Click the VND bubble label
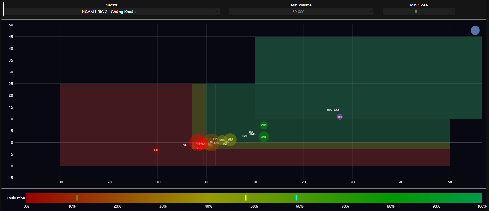The width and height of the screenshot is (489, 211). [x=202, y=144]
